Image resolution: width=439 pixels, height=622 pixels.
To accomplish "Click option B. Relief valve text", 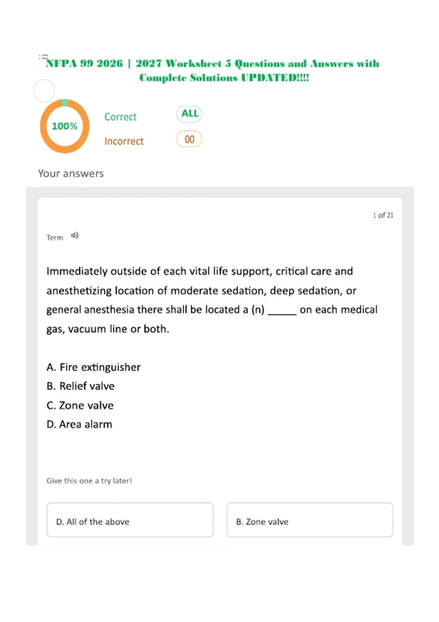I will click(x=80, y=386).
